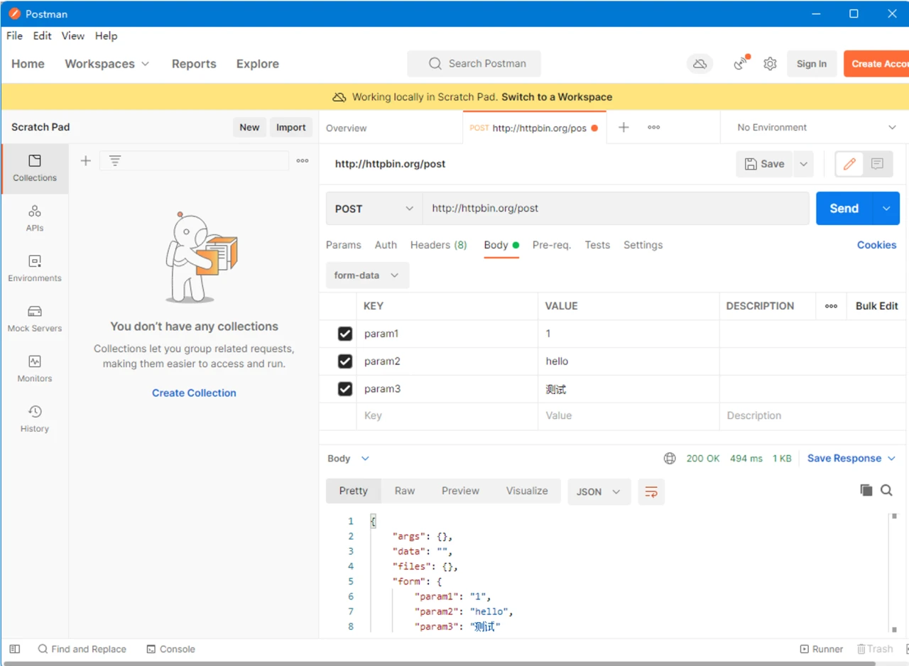Screen dimensions: 909x666
Task: Open the JSON response format dropdown
Action: 598,491
